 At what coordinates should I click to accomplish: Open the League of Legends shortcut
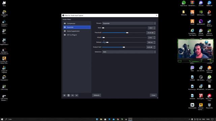tap(4, 70)
